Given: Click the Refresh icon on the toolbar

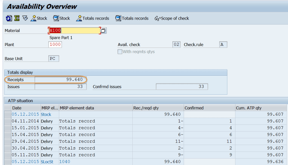Looking at the screenshot, I should [8, 18].
